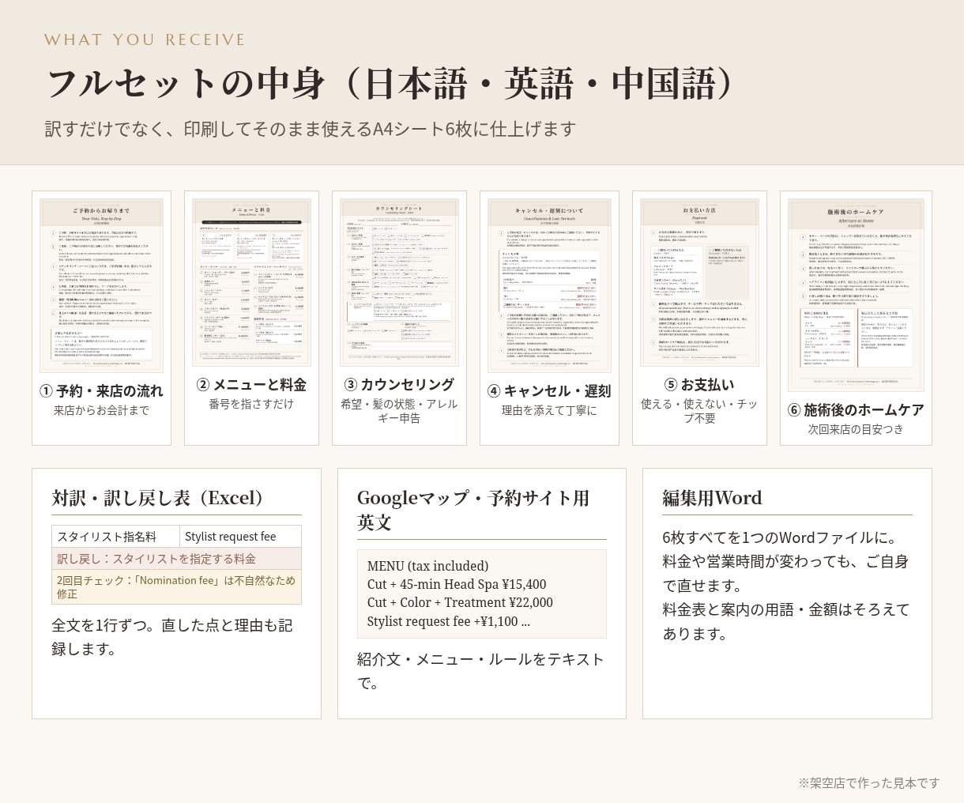Screen dimensions: 964x803
Task: Click the caption ⑤ お支払い
Action: [699, 385]
